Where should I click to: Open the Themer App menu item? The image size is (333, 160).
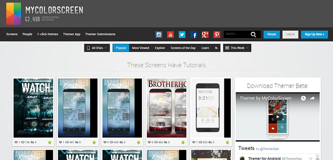[72, 34]
